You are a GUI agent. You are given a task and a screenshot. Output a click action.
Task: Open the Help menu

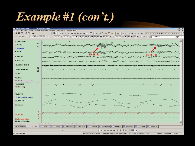[x=75, y=31]
